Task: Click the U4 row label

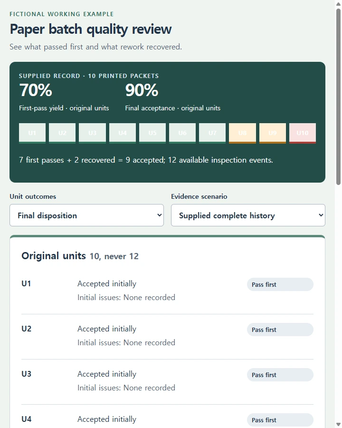Action: pos(27,419)
